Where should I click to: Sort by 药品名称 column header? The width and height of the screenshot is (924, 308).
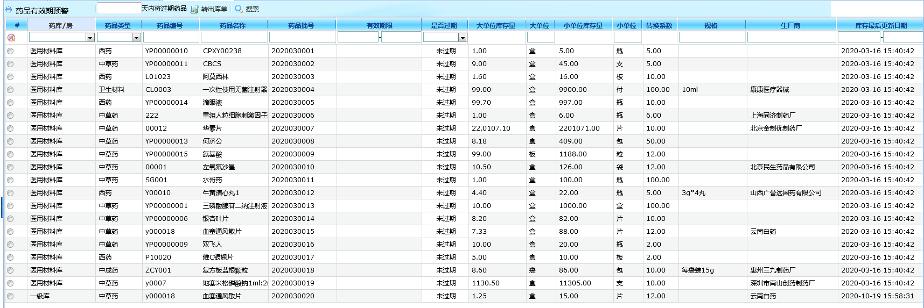[x=233, y=25]
